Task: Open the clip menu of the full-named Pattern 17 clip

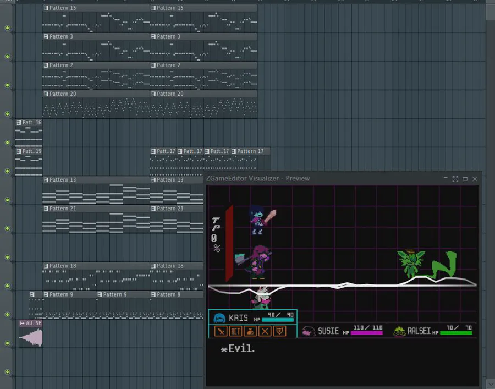Action: 234,151
